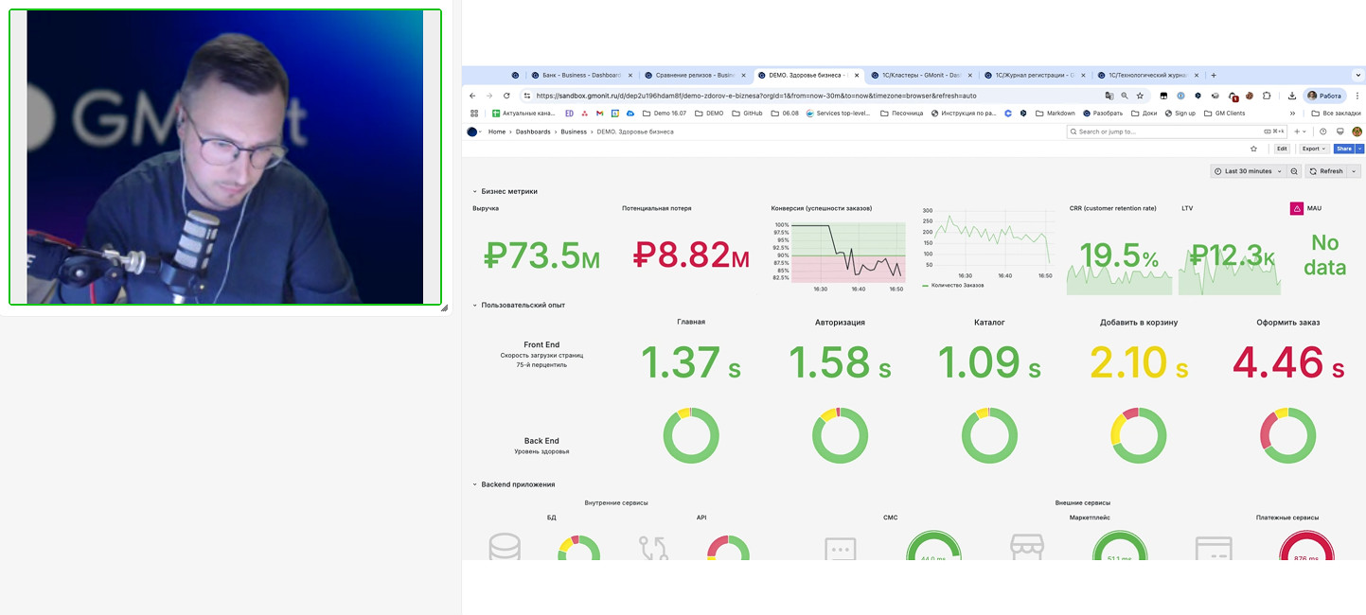Image resolution: width=1366 pixels, height=615 pixels.
Task: Star this dashboard as a favorite
Action: point(1253,149)
